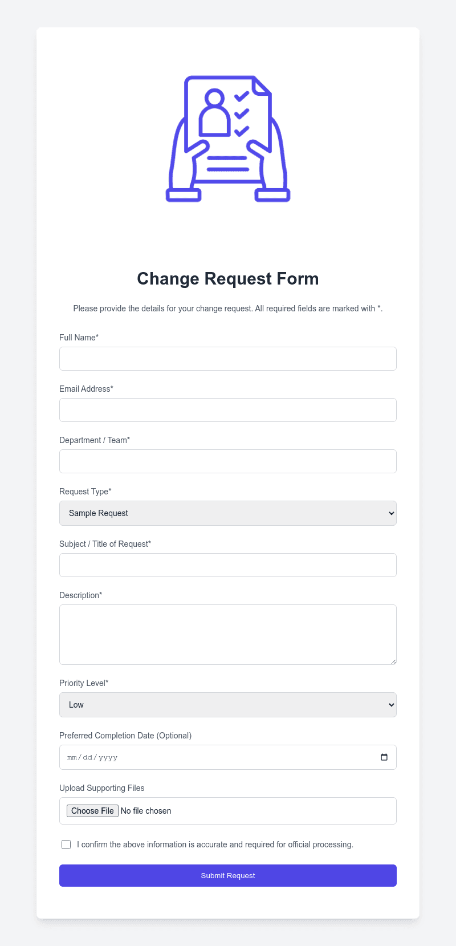The image size is (456, 946).
Task: Click the Submit Request button
Action: (x=228, y=875)
